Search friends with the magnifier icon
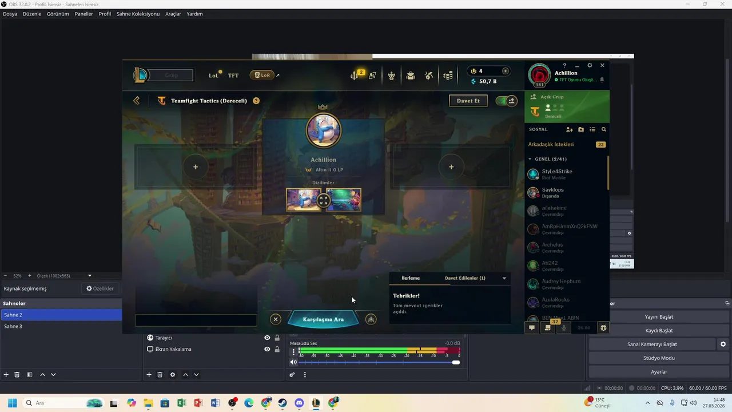 (604, 130)
